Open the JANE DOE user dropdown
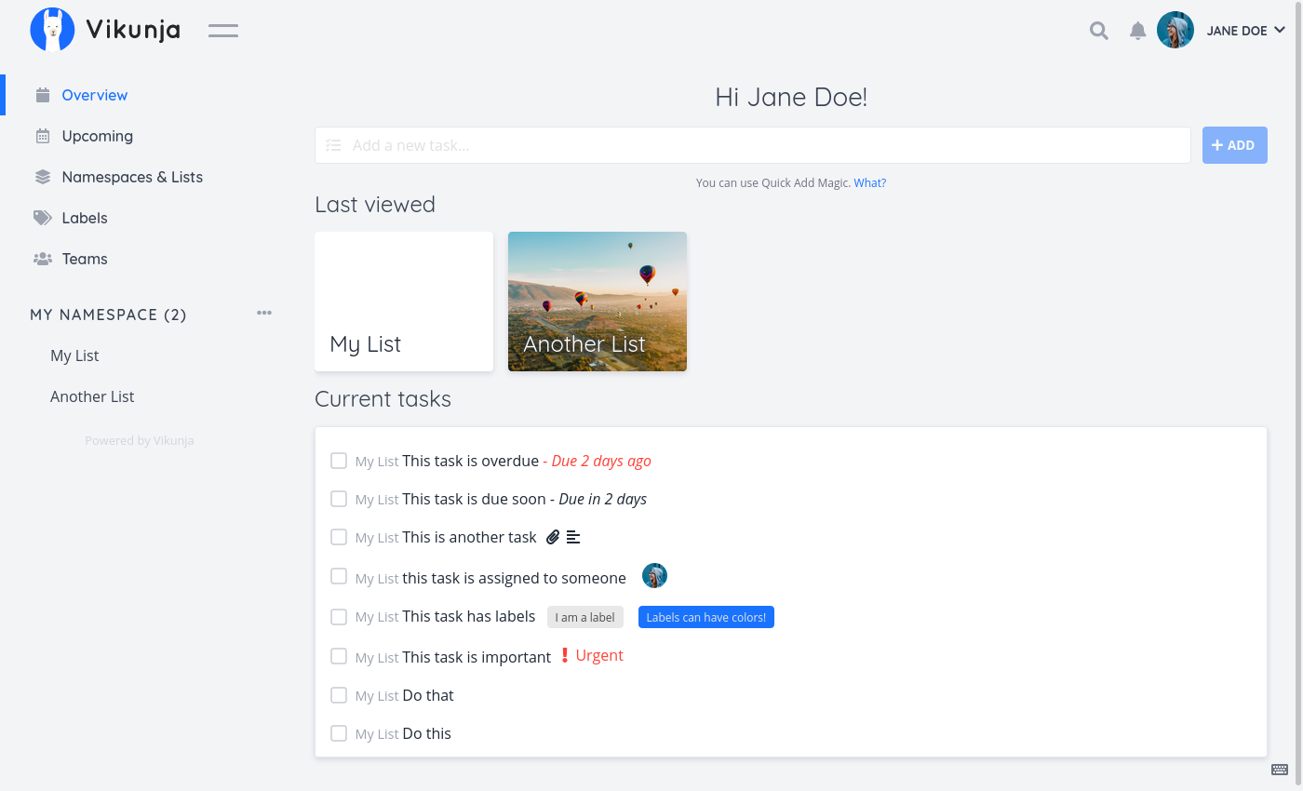Viewport: 1303px width, 791px height. pyautogui.click(x=1245, y=31)
